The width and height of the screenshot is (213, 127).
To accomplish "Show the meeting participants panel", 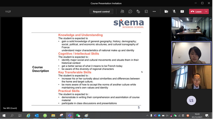I will [122, 12].
